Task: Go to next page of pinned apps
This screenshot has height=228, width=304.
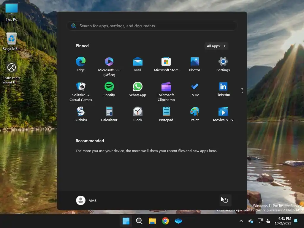Action: (x=242, y=92)
